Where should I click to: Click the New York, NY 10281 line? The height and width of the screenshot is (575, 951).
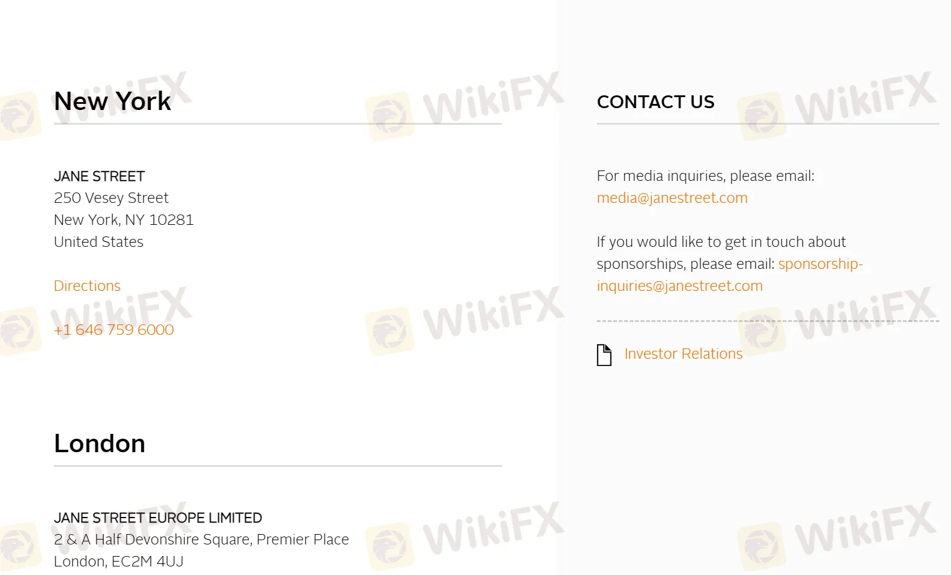tap(124, 220)
